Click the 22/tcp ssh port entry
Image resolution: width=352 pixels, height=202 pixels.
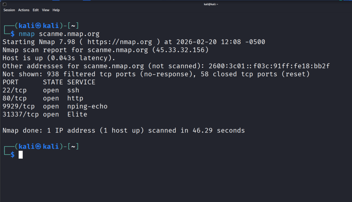[x=41, y=90]
